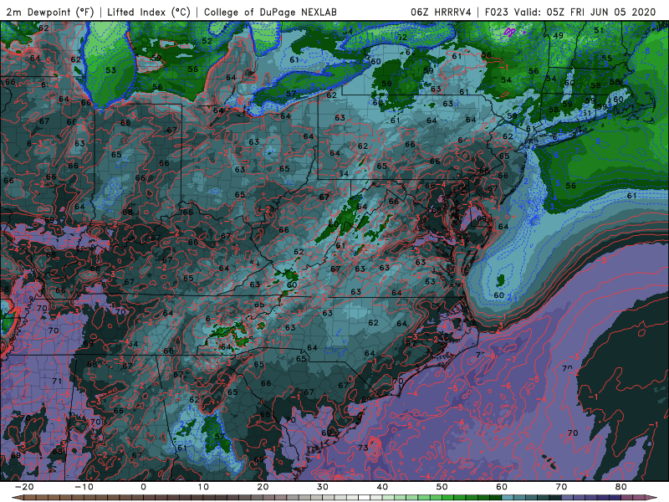This screenshot has height=502, width=669.
Task: Click the "2m Dewpoint (°F)" header label
Action: pyautogui.click(x=50, y=12)
